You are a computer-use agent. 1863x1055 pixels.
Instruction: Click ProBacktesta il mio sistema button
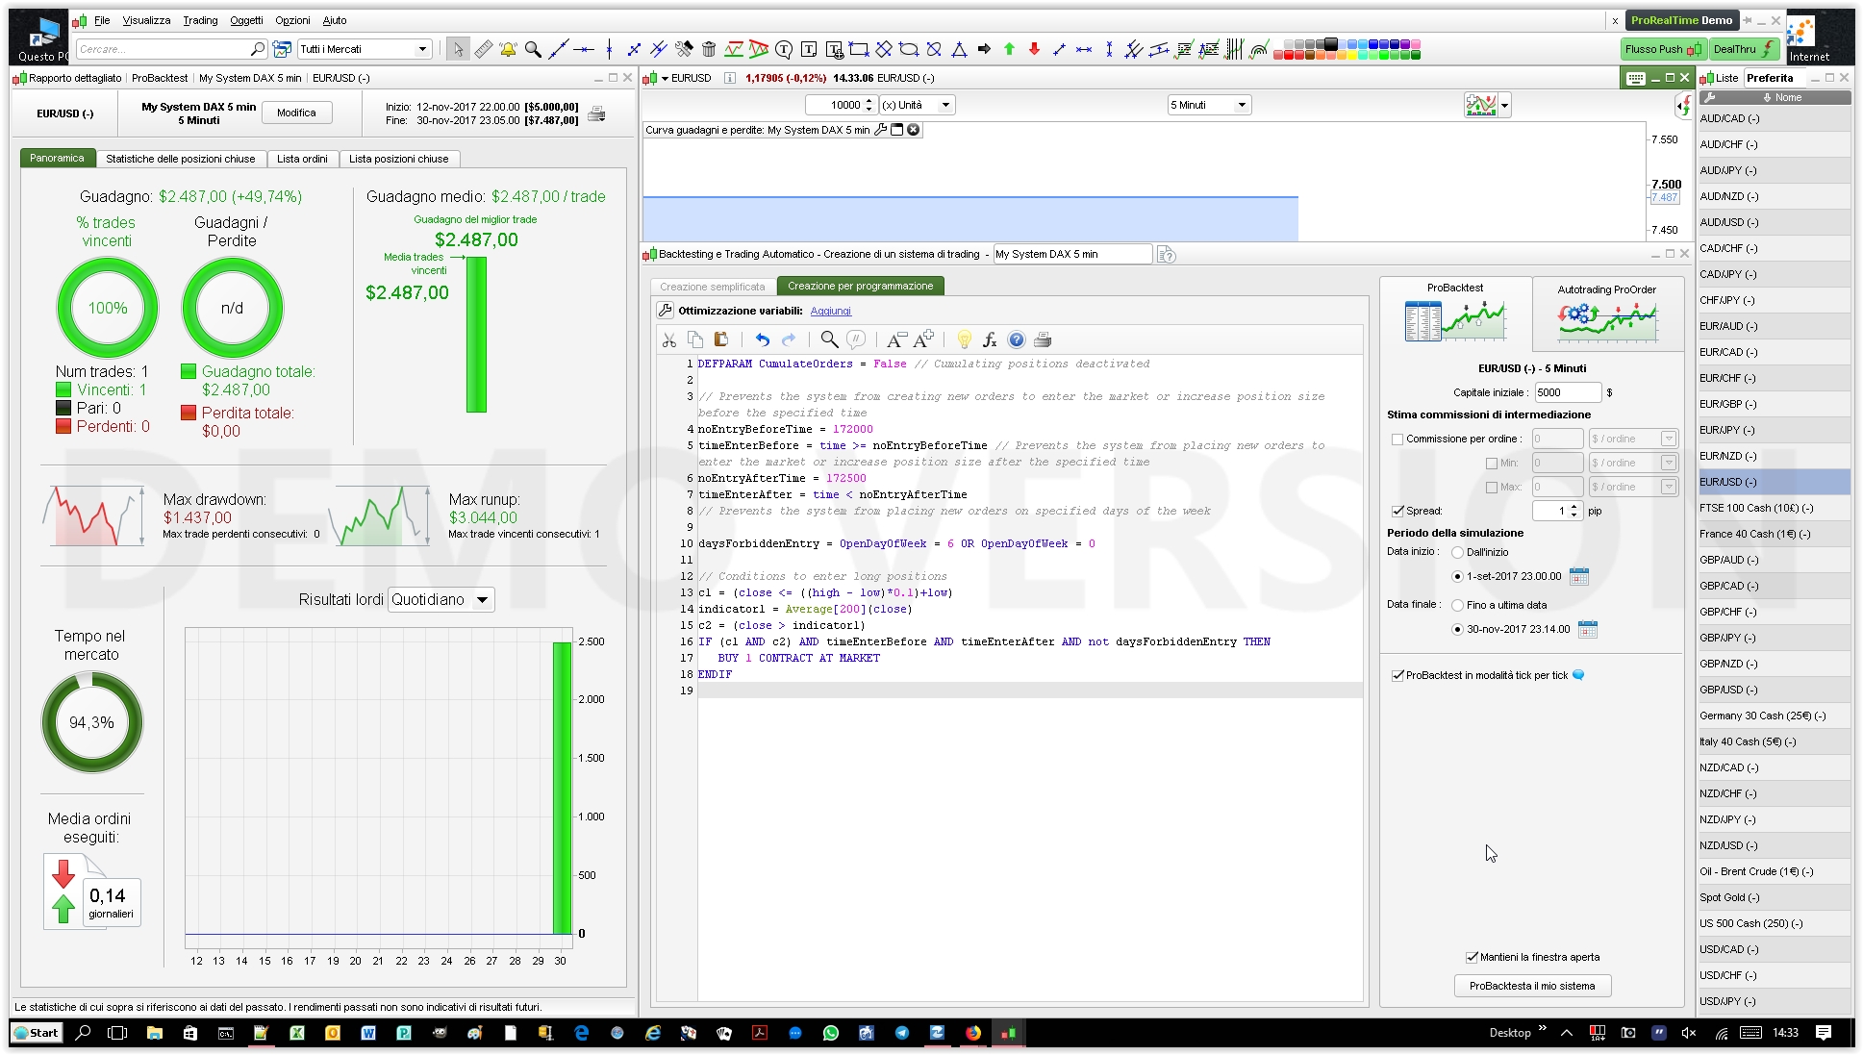(1531, 986)
